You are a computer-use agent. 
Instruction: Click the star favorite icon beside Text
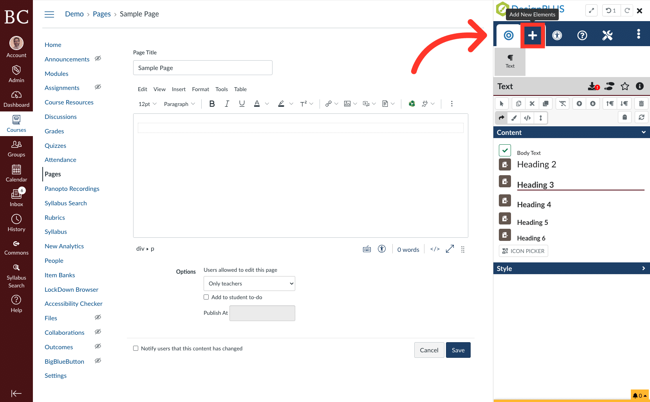point(625,86)
